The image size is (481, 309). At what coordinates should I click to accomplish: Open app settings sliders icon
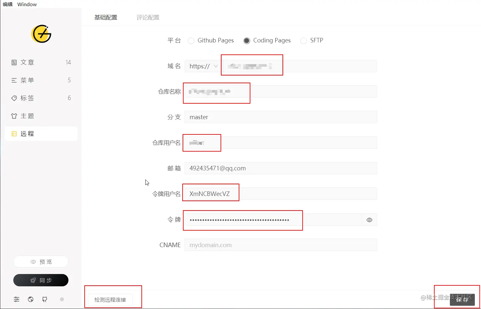pyautogui.click(x=17, y=299)
